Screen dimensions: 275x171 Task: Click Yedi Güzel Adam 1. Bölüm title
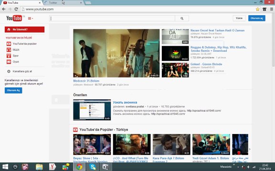point(211,158)
